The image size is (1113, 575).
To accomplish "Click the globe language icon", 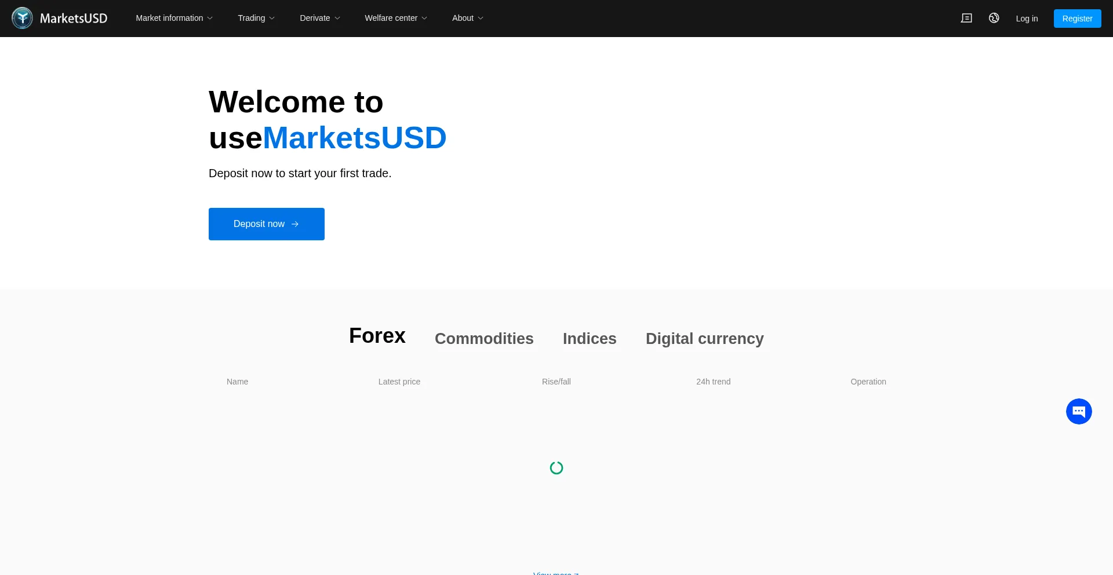I will pos(994,18).
